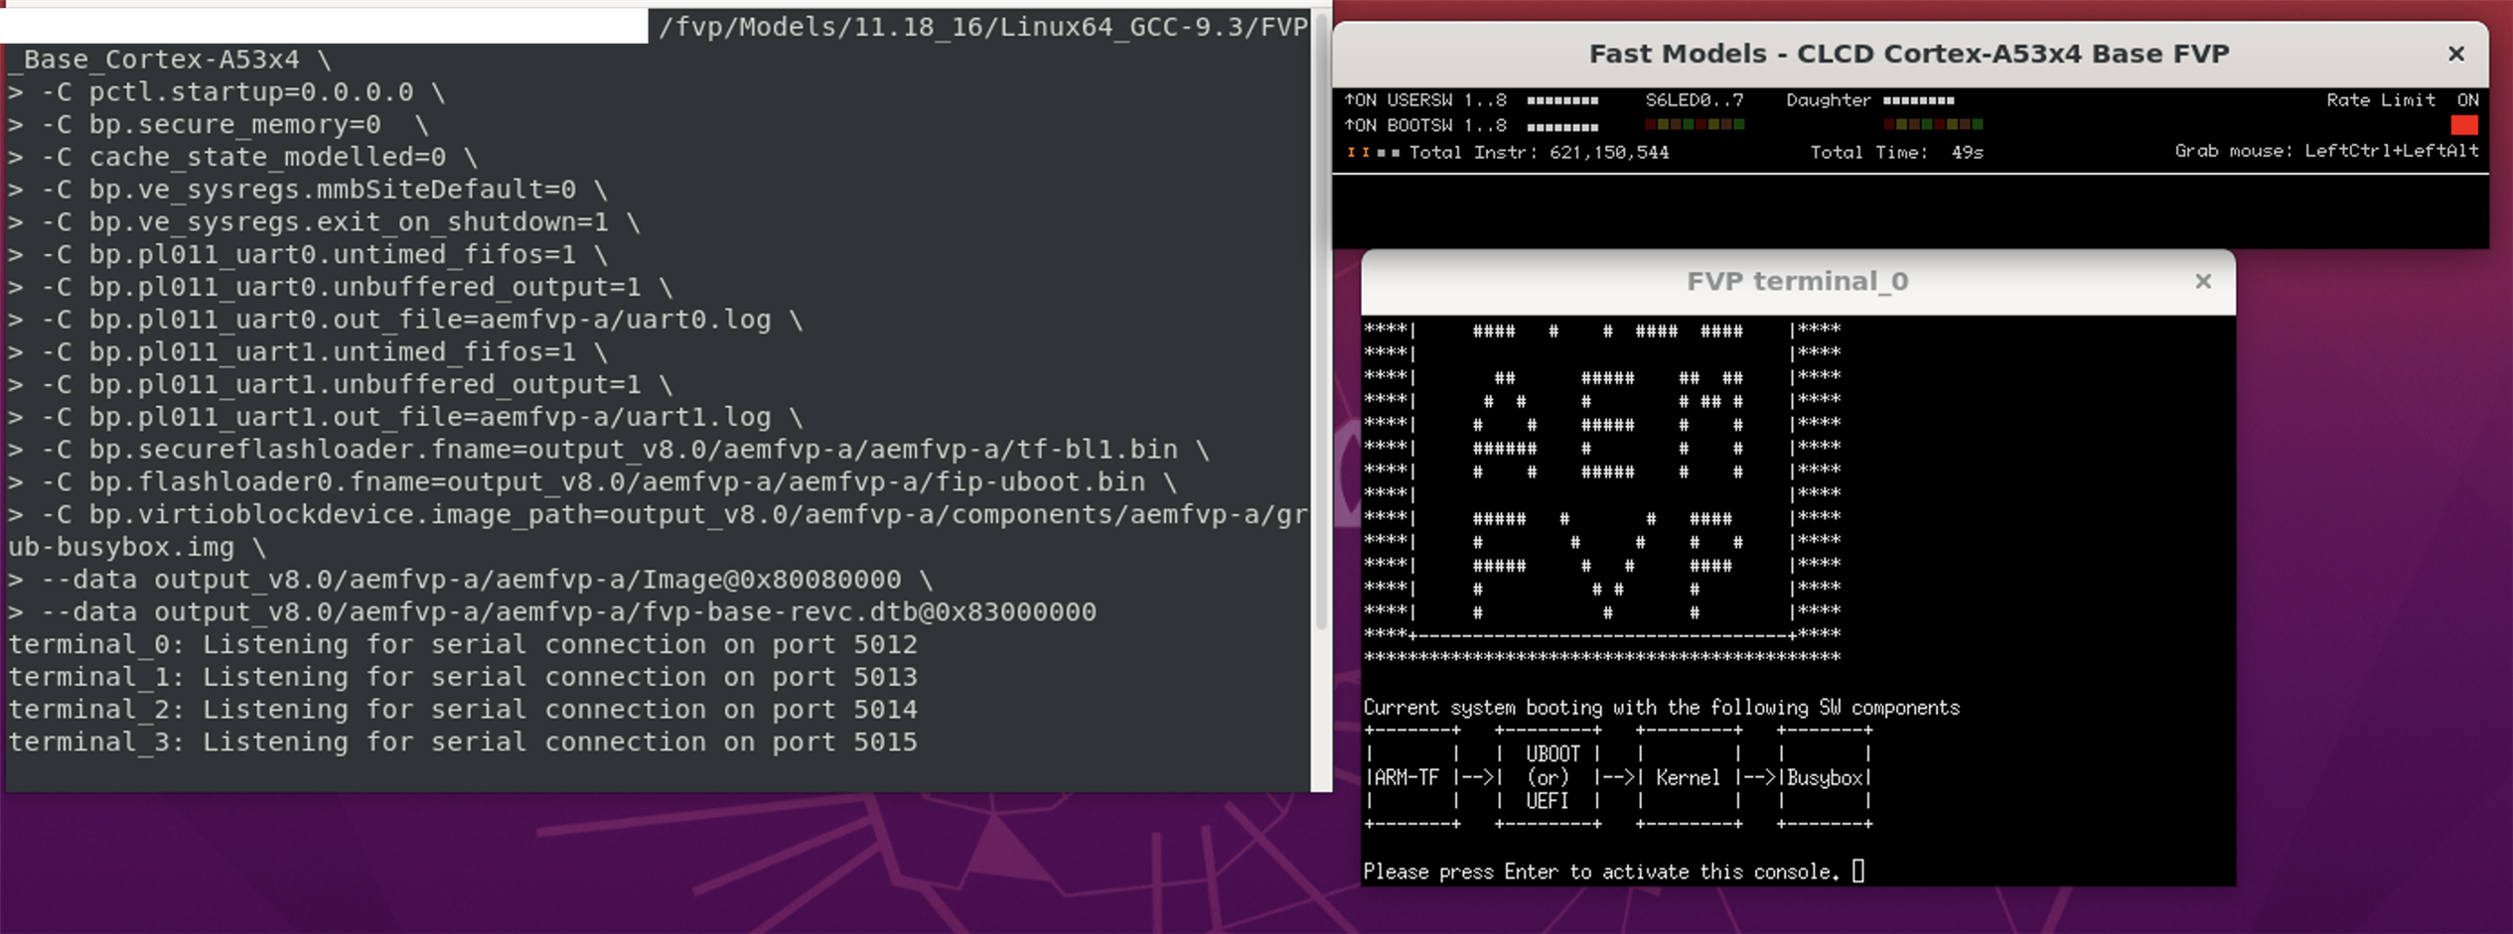Toggle USERSW switch 8 in CLCD window
This screenshot has height=934, width=2513.
[x=1594, y=101]
